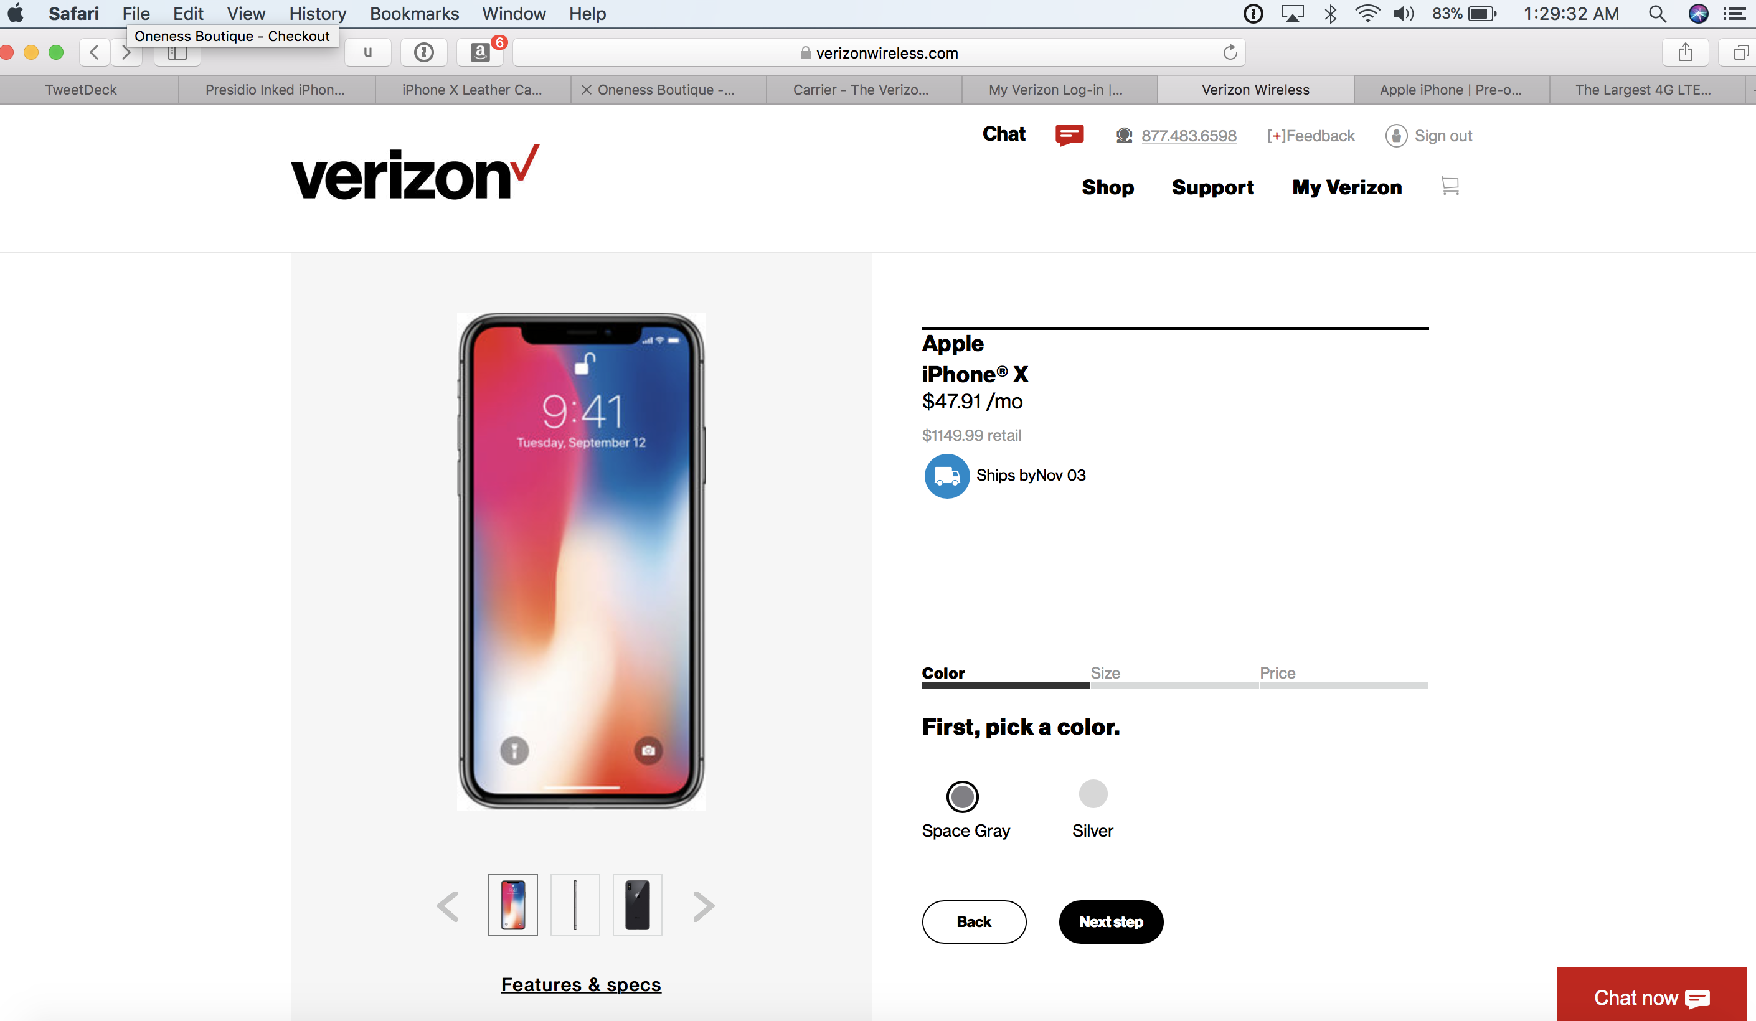This screenshot has width=1756, height=1021.
Task: Show previous product image with left chevron
Action: [x=447, y=906]
